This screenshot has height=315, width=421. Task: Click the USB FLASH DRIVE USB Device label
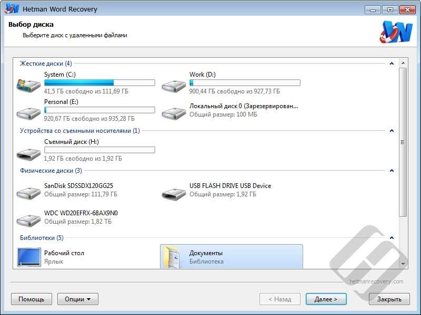click(230, 186)
